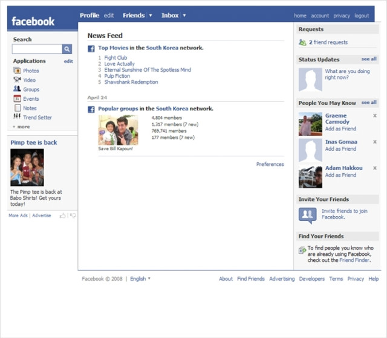
Task: Click the friend requests people icon
Action: [x=302, y=42]
